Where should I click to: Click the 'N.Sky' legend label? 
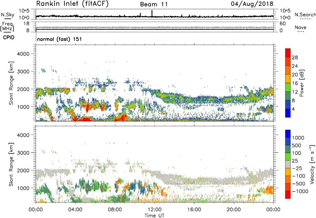(x=8, y=15)
